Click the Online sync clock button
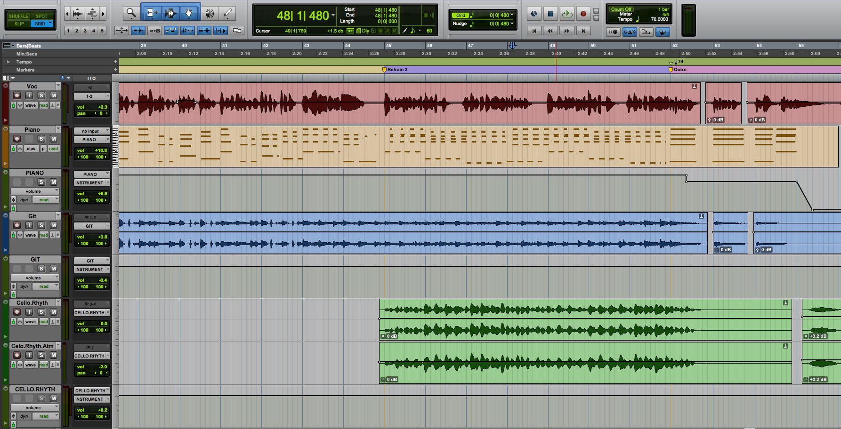 pyautogui.click(x=534, y=14)
